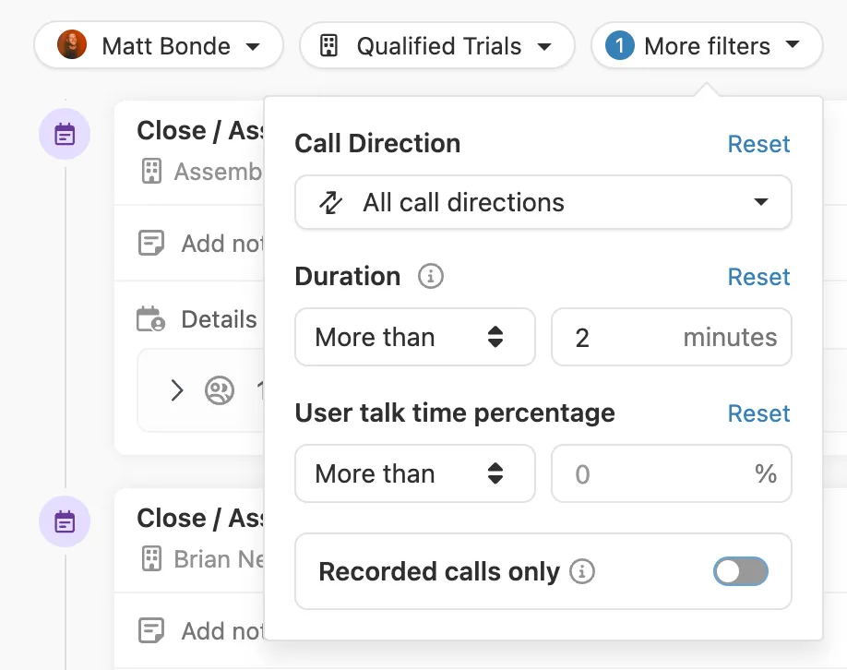Screen dimensions: 847x670
Task: Click the building icon beside Qualified Trials
Action: pyautogui.click(x=328, y=45)
